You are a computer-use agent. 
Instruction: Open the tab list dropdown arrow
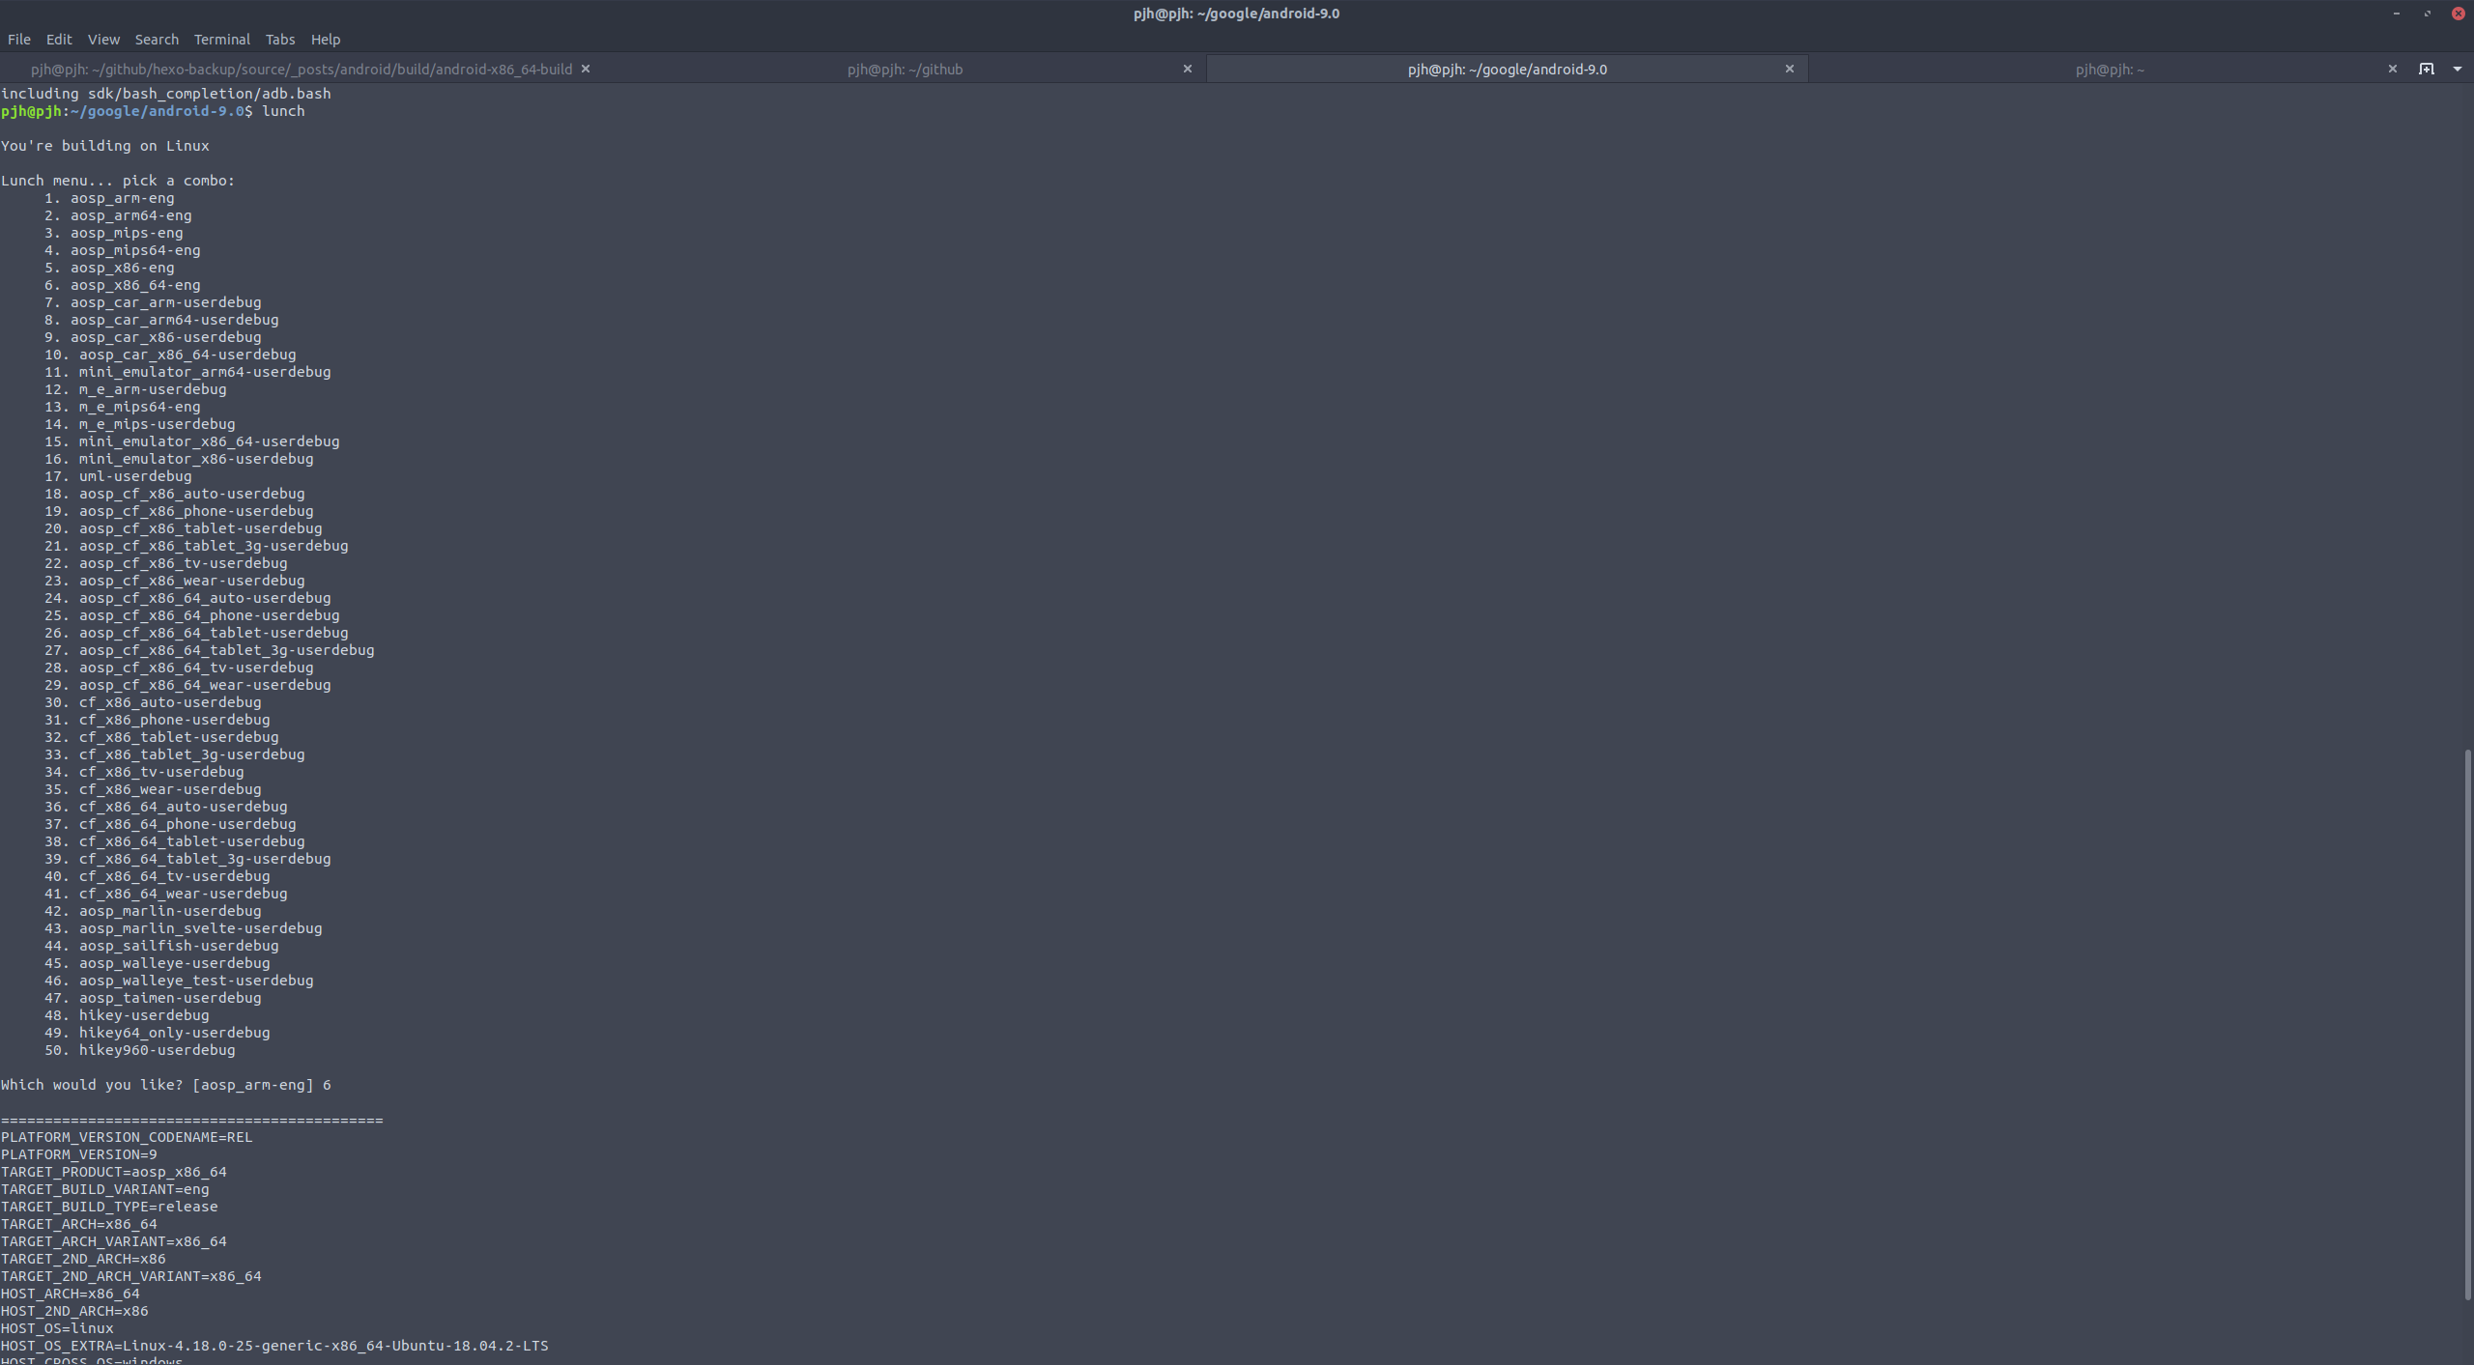click(x=2458, y=69)
